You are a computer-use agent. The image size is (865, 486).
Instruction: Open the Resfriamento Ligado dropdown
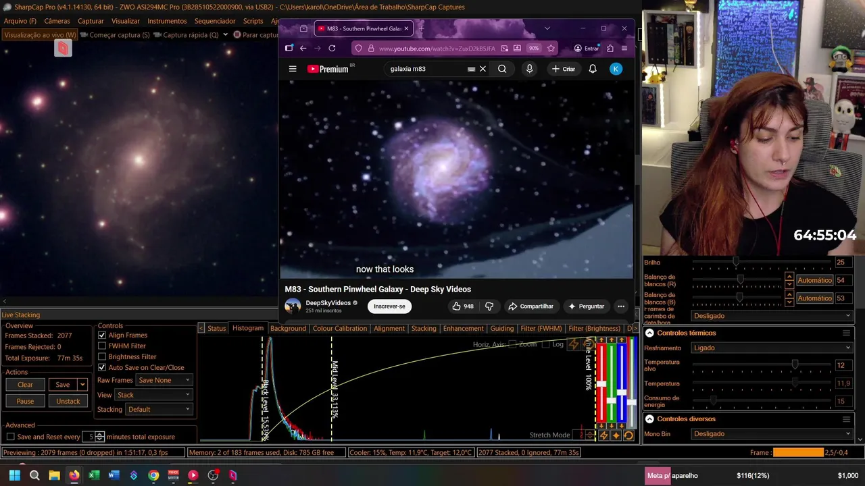click(772, 348)
